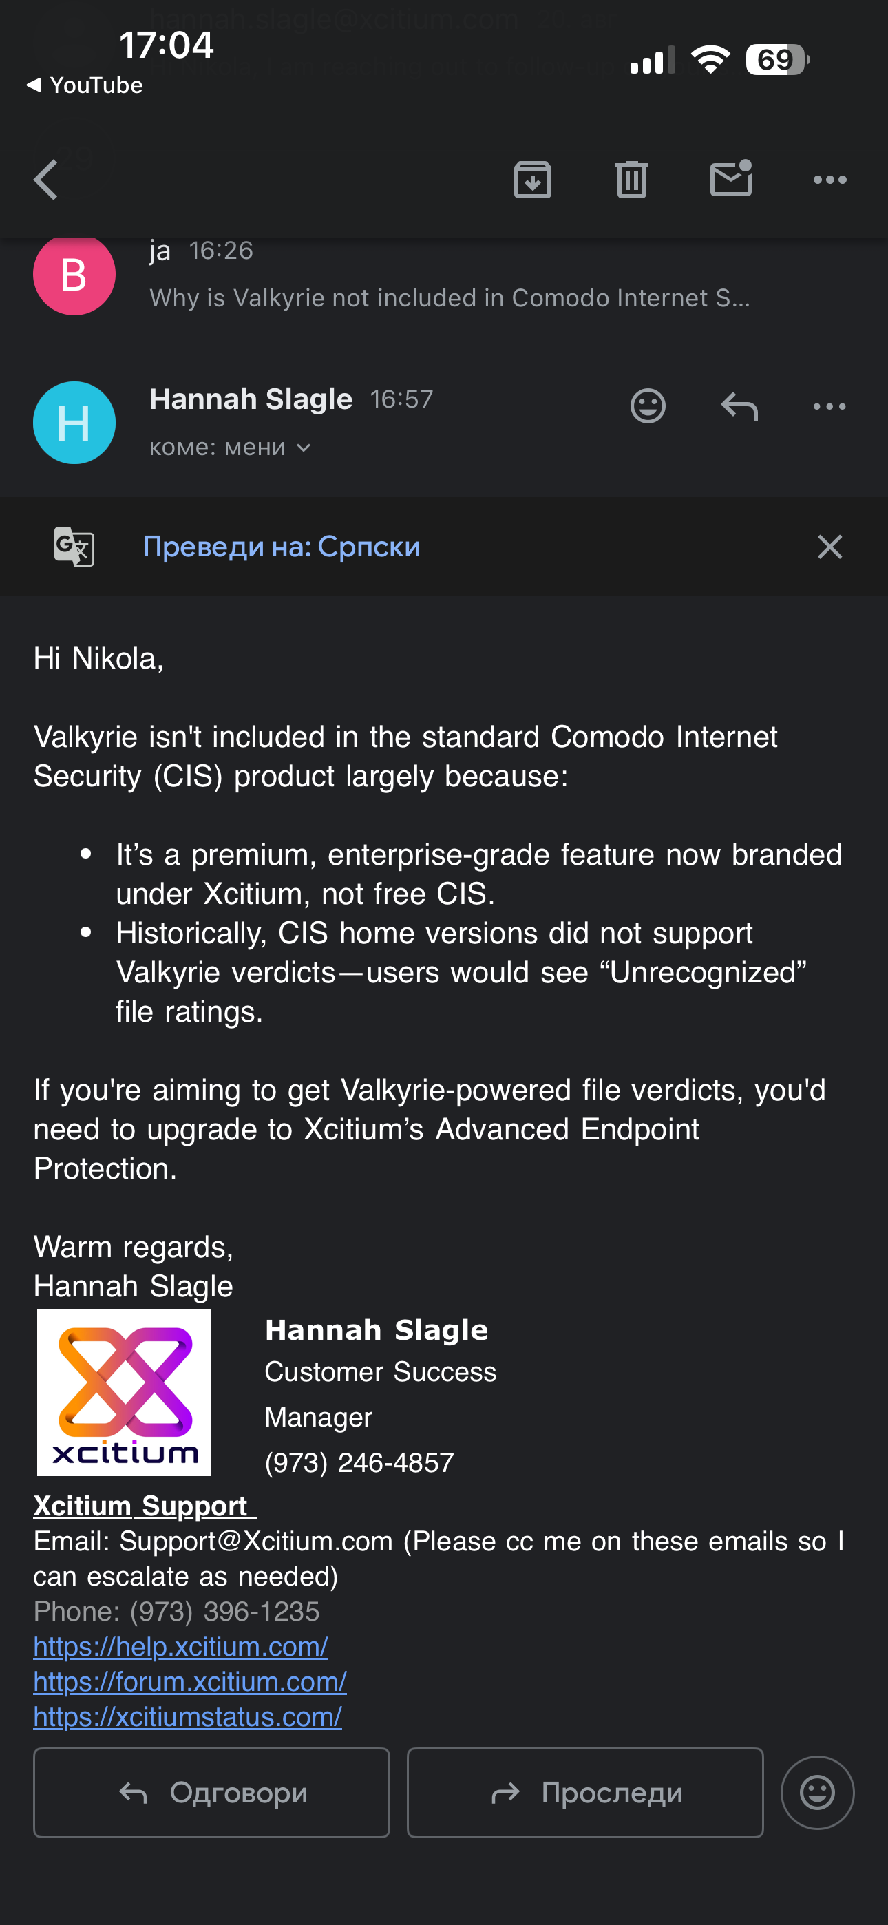Screen dimensions: 888x1925
Task: Return to YouTube via status bar
Action: click(x=85, y=85)
